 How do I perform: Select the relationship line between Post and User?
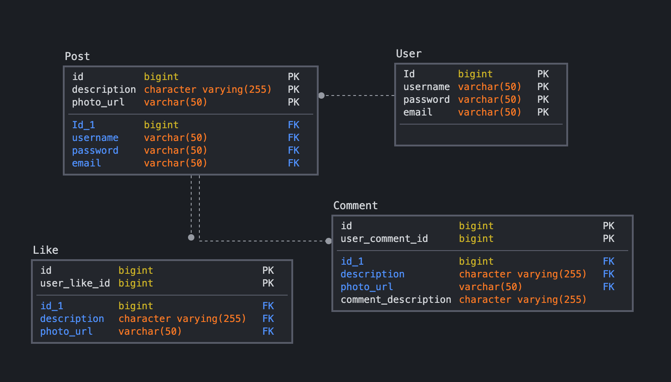coord(360,95)
